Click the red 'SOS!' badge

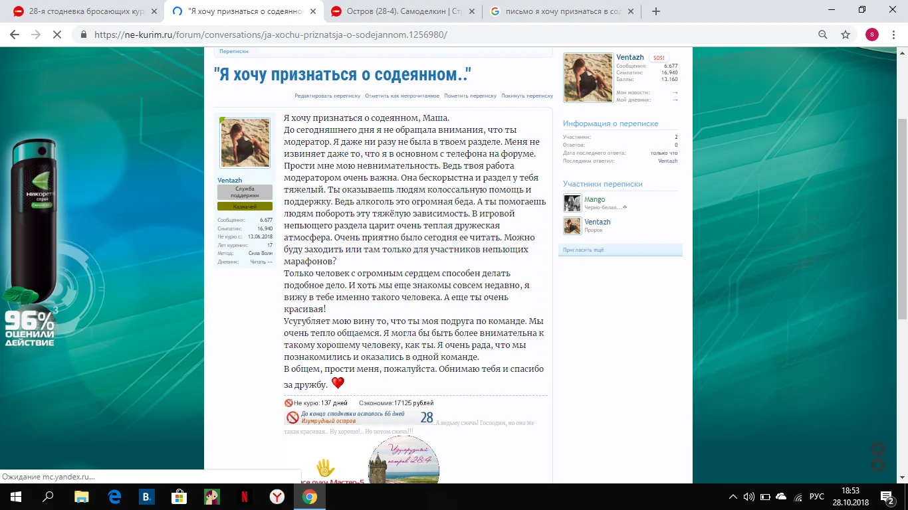click(659, 58)
